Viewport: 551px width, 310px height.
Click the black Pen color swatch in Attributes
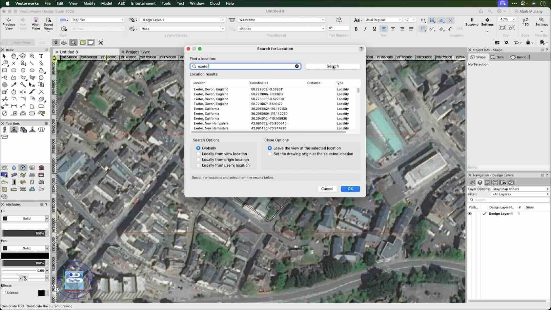coord(25,256)
